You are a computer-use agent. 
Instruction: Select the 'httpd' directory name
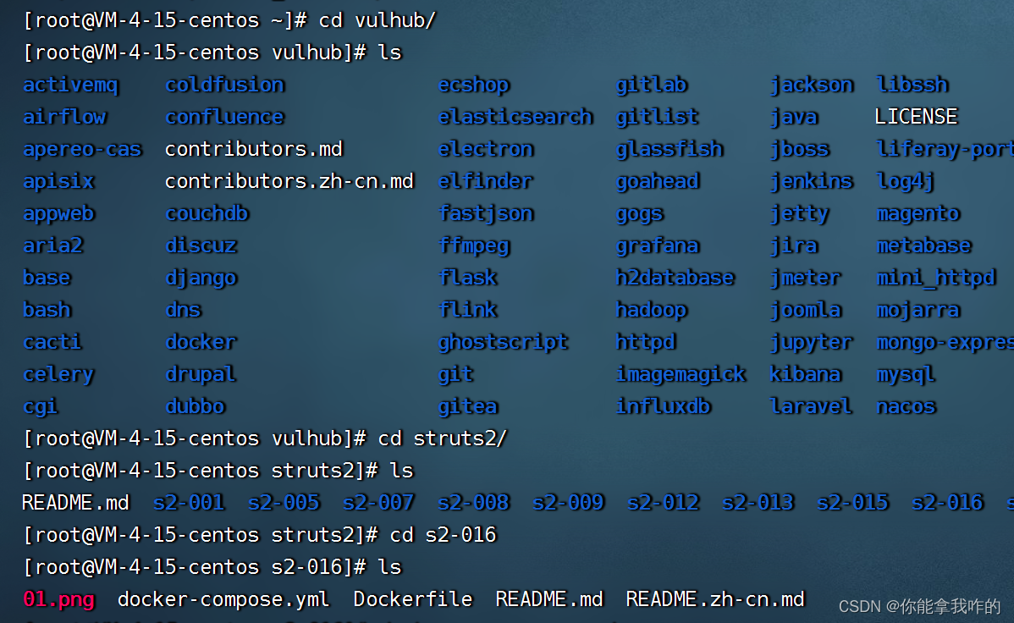click(x=646, y=342)
